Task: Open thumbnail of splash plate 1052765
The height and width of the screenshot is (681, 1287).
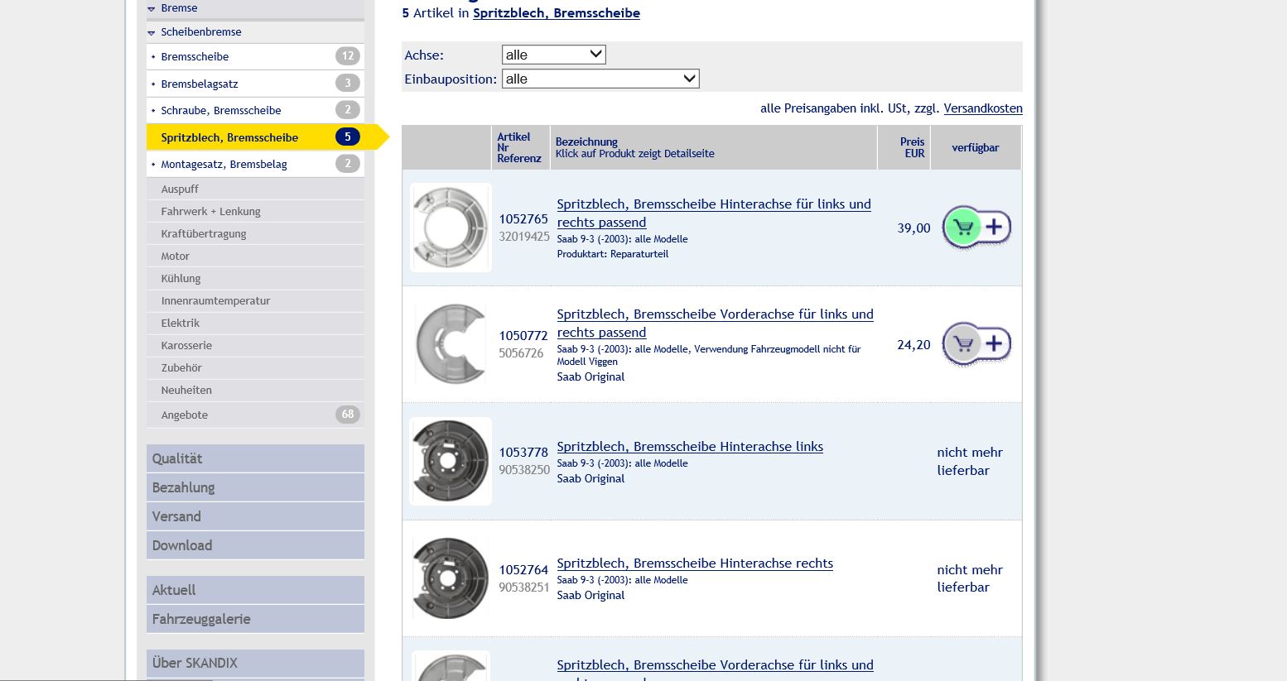Action: 451,228
